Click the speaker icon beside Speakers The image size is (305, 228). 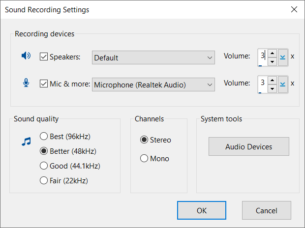(26, 56)
